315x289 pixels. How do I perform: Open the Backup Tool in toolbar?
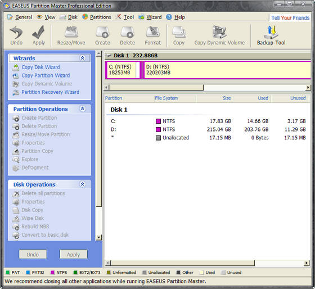coord(271,35)
